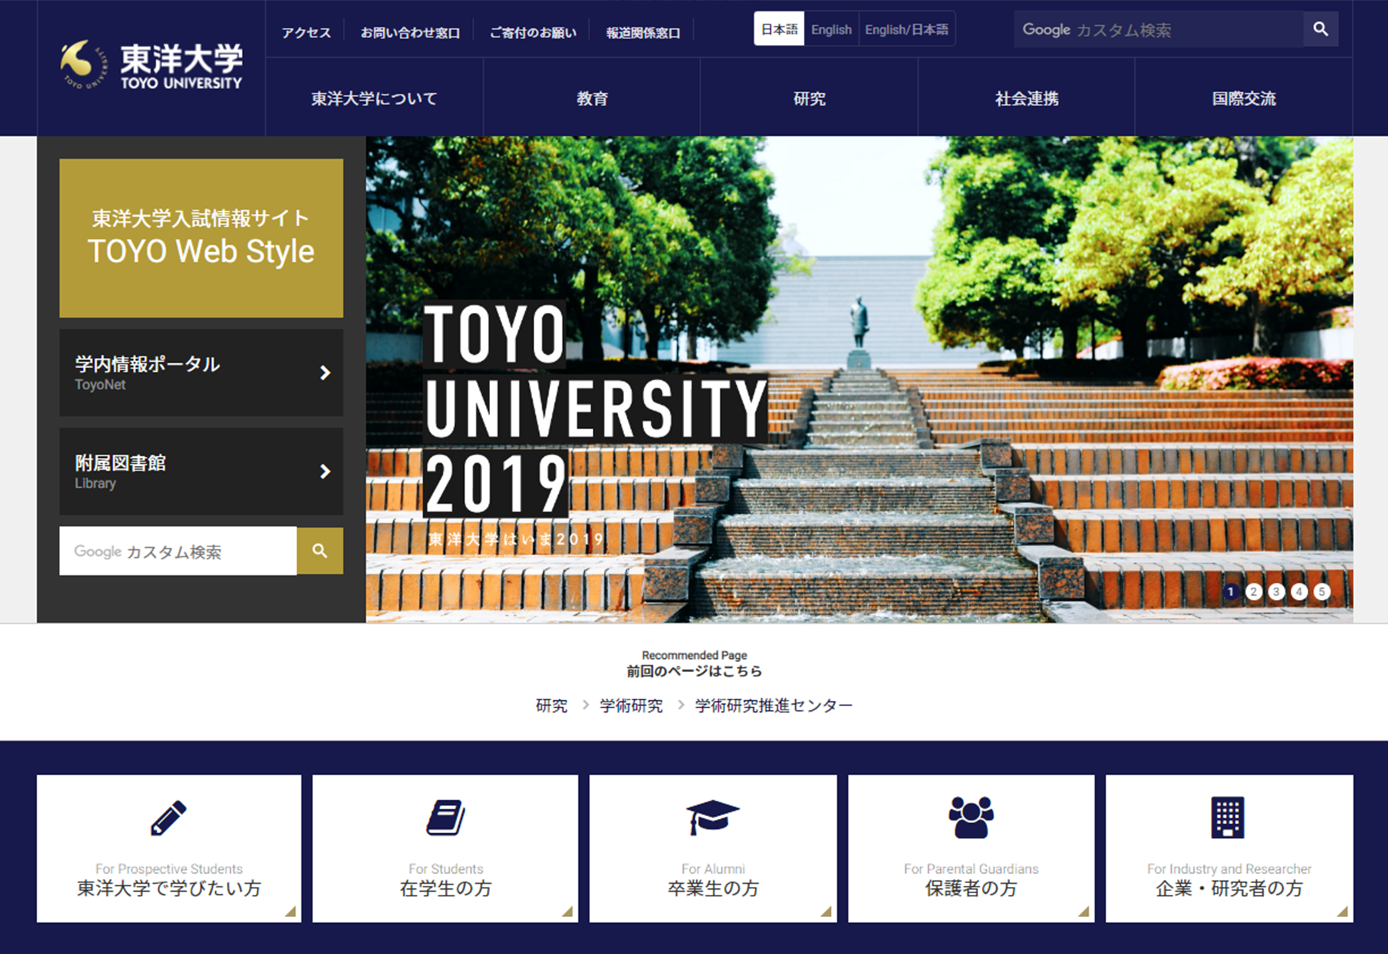Click the building icon for industry researchers

coord(1228,817)
